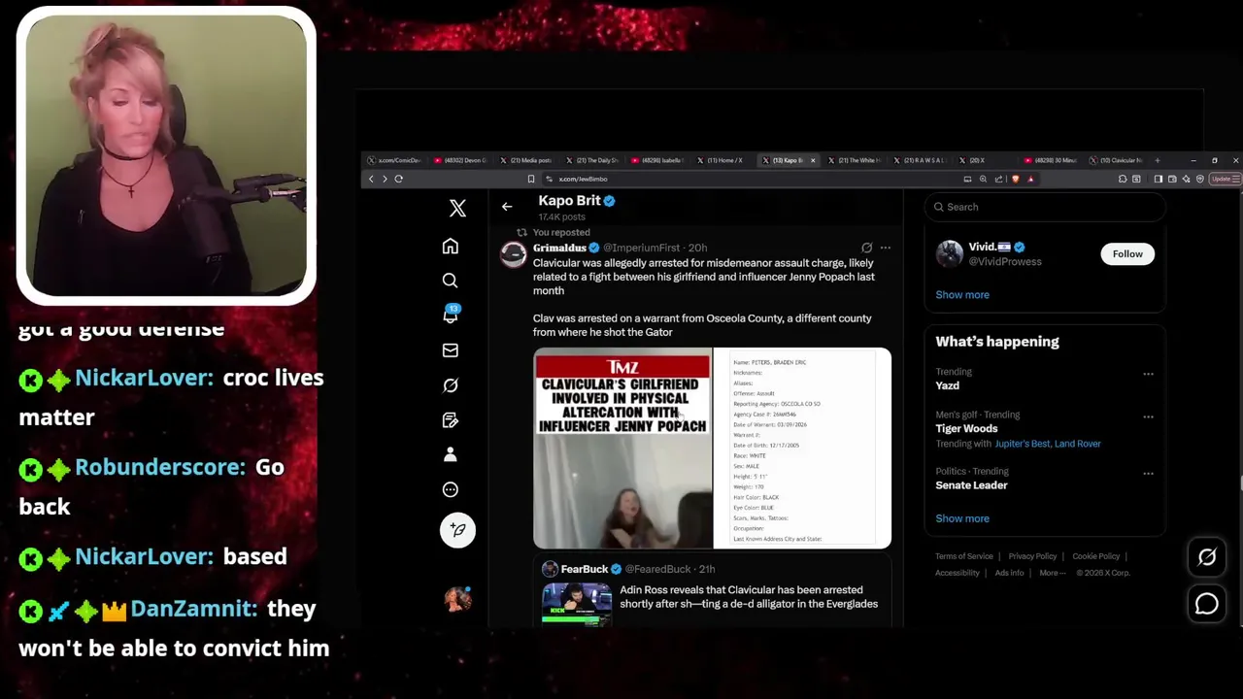Viewport: 1243px width, 699px height.
Task: Open Accessibility footer link
Action: tap(957, 573)
